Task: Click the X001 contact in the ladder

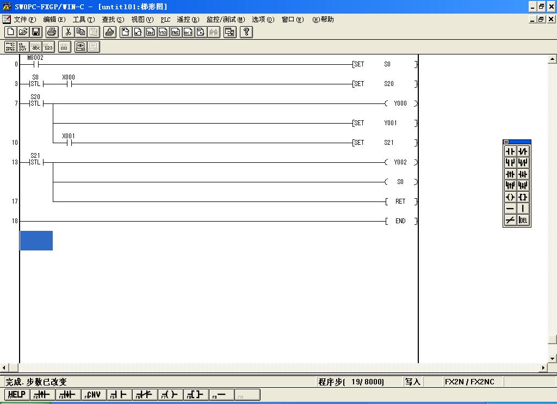Action: click(x=69, y=143)
